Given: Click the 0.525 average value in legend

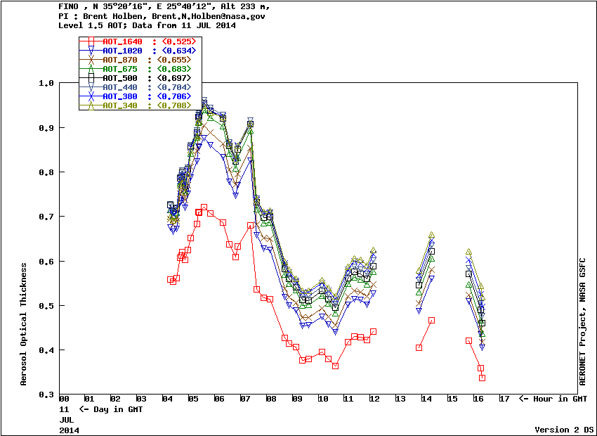Looking at the screenshot, I should point(174,42).
